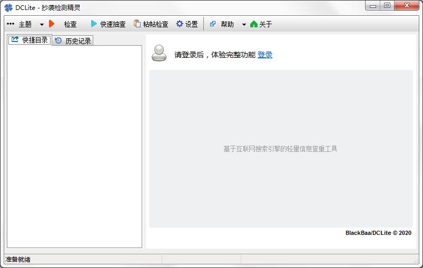Click the blue 快速抽查 play icon
This screenshot has height=268, width=423.
94,24
